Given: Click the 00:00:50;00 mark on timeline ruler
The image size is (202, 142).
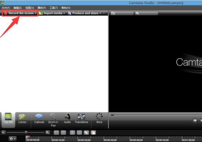Looking at the screenshot, I should (162, 140).
